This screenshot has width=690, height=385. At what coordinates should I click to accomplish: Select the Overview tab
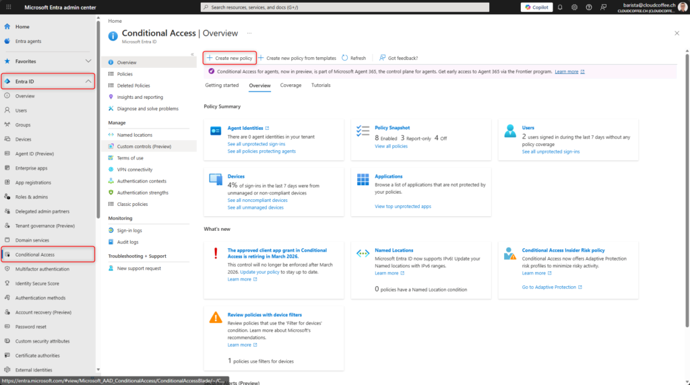[259, 85]
